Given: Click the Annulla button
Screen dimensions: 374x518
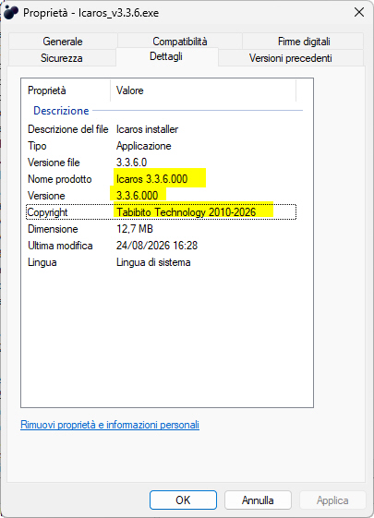Looking at the screenshot, I should [258, 500].
